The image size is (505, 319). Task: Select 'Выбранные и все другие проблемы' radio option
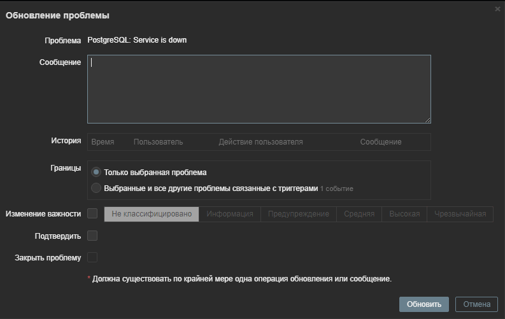point(96,188)
